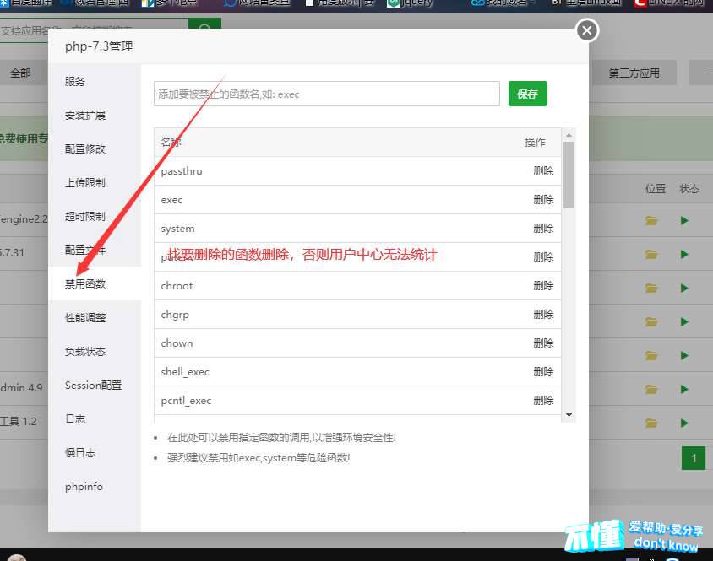713x561 pixels.
Task: Click the function list scrollbar thumb
Action: tap(569, 175)
